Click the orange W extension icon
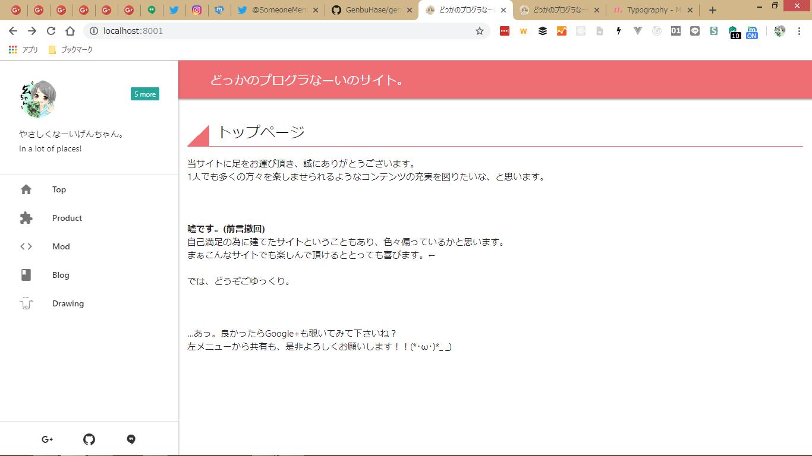This screenshot has width=812, height=456. [524, 31]
